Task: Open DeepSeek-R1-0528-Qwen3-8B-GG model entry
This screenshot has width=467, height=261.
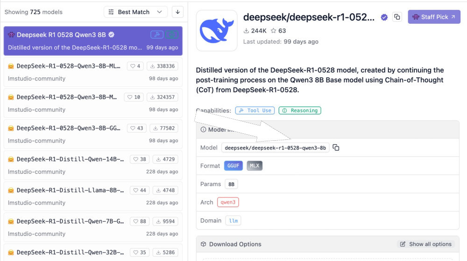Action: (x=93, y=134)
